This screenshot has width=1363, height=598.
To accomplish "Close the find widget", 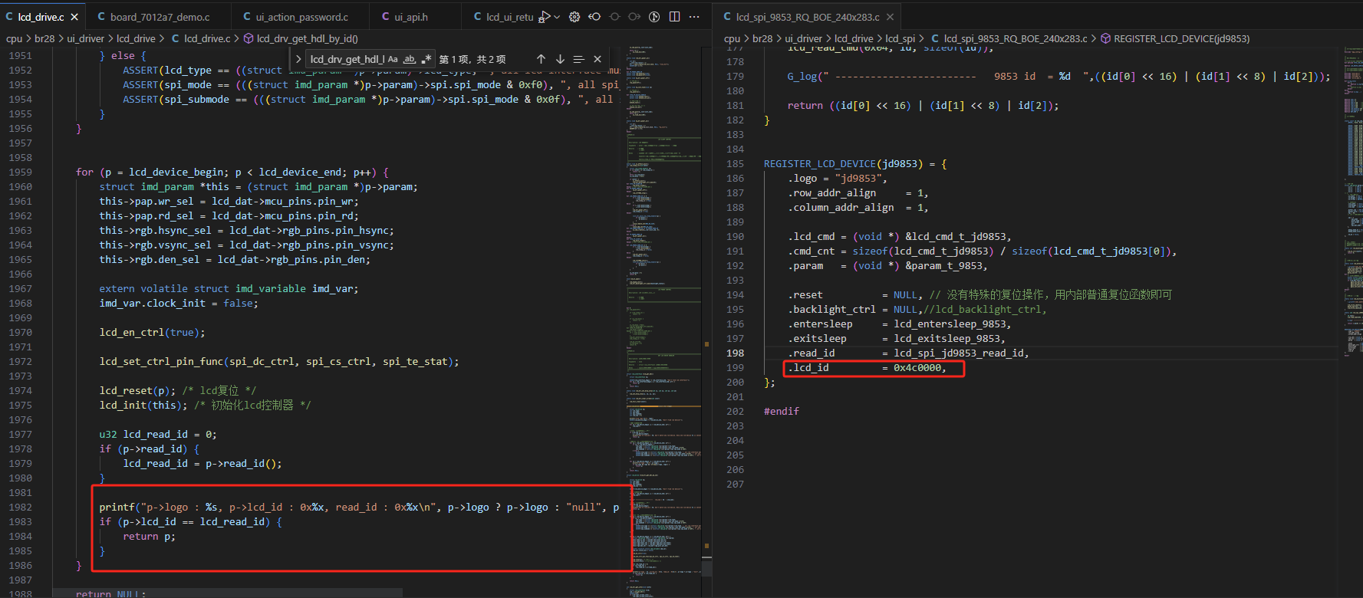I will (598, 59).
